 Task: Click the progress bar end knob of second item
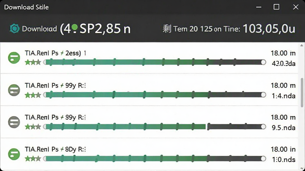tap(263, 95)
